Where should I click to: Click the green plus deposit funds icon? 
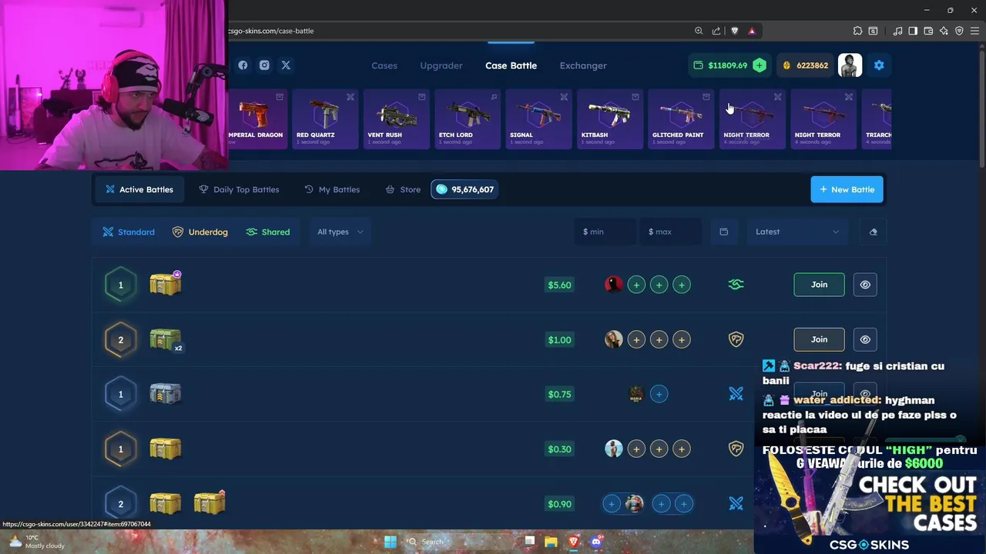(x=760, y=65)
